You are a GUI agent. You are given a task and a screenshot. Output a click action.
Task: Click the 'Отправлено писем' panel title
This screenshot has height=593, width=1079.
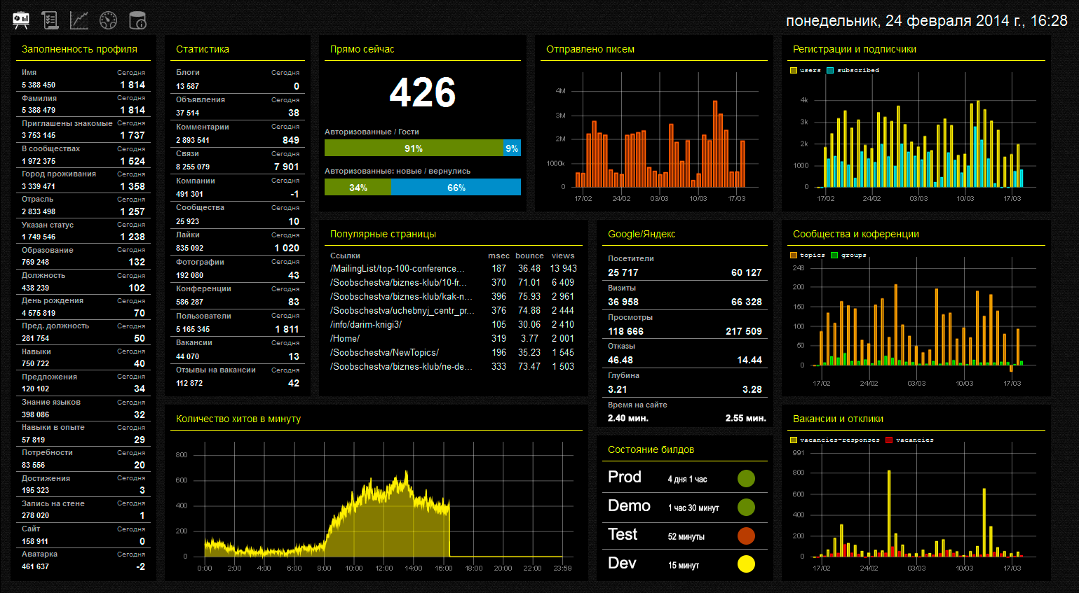click(x=590, y=49)
